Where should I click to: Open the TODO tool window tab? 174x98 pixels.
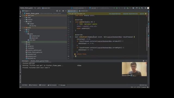click(x=25, y=85)
